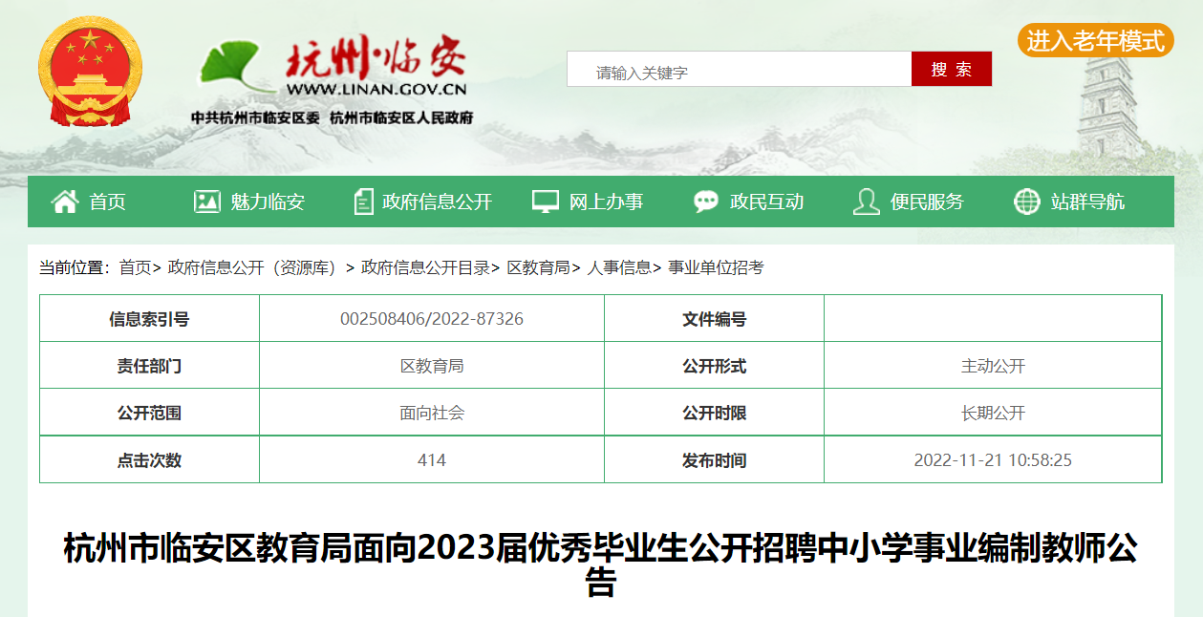Click the globe icon beside 站群导航

1027,202
